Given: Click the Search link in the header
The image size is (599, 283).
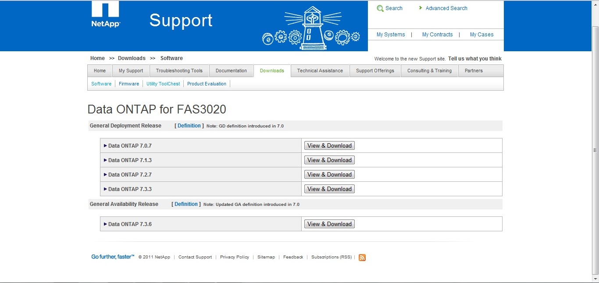Looking at the screenshot, I should [x=394, y=8].
